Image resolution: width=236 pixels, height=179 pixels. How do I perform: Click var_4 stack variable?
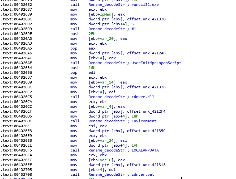point(105,106)
